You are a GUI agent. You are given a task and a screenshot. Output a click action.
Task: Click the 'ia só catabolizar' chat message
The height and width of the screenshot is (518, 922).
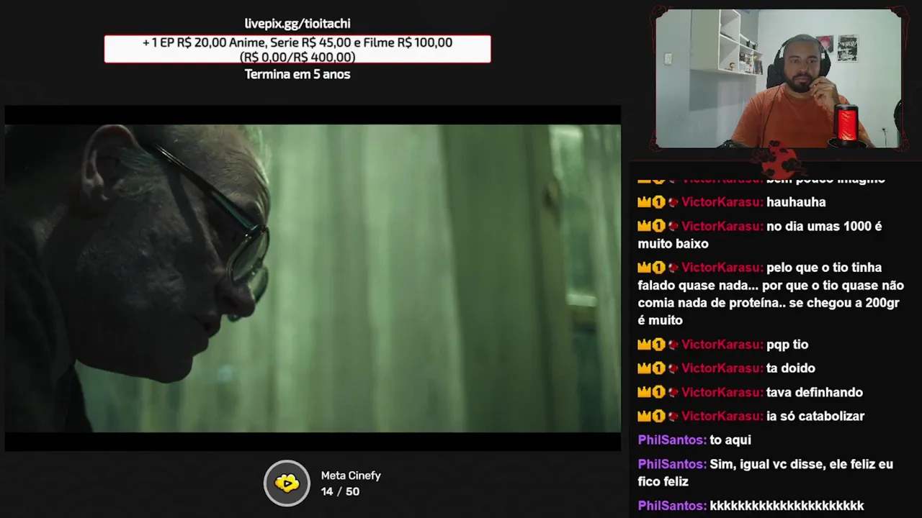click(x=751, y=416)
